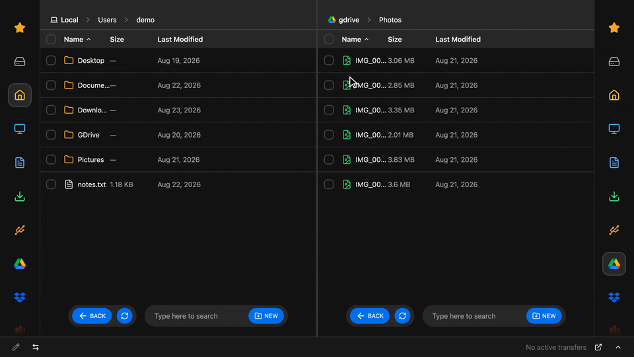This screenshot has width=634, height=357.
Task: Click NEW in the left pane
Action: pyautogui.click(x=266, y=316)
